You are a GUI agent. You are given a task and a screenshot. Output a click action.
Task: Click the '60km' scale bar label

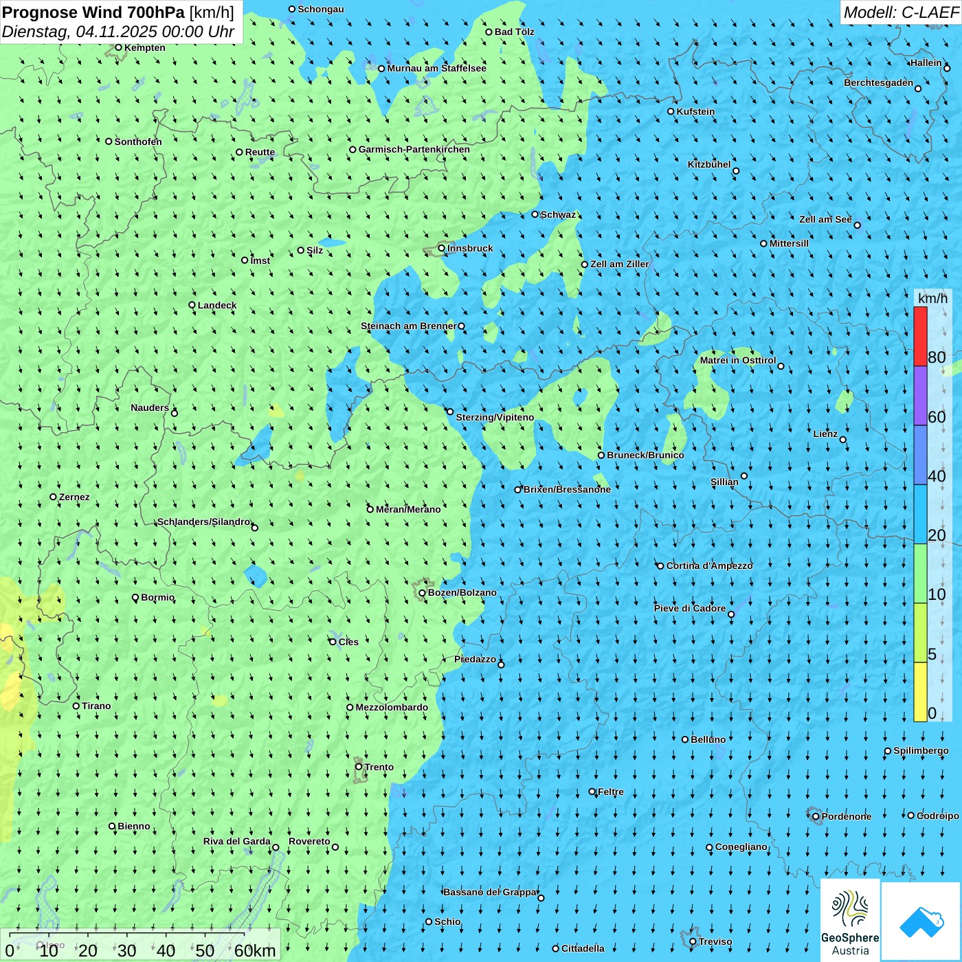(254, 950)
